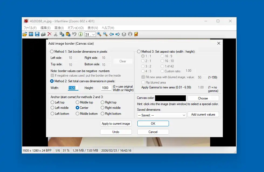The width and height of the screenshot is (264, 172).
Task: Go to next image arrow icon
Action: 117,34
